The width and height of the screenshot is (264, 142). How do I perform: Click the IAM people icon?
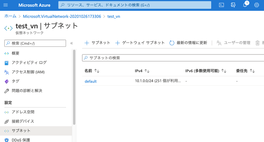tap(7, 72)
